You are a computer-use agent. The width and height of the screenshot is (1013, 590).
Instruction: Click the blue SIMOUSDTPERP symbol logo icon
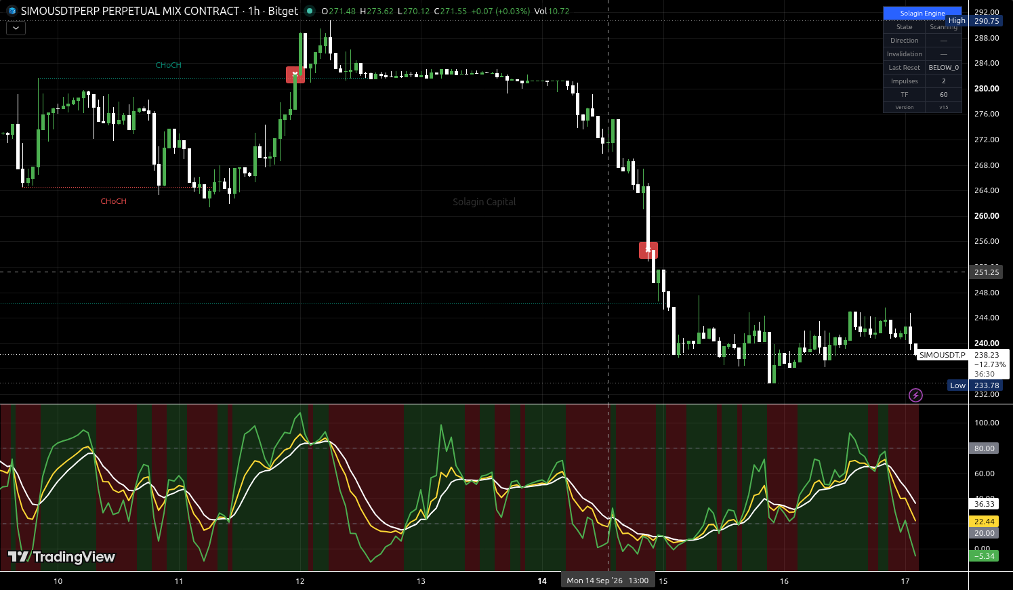(12, 11)
